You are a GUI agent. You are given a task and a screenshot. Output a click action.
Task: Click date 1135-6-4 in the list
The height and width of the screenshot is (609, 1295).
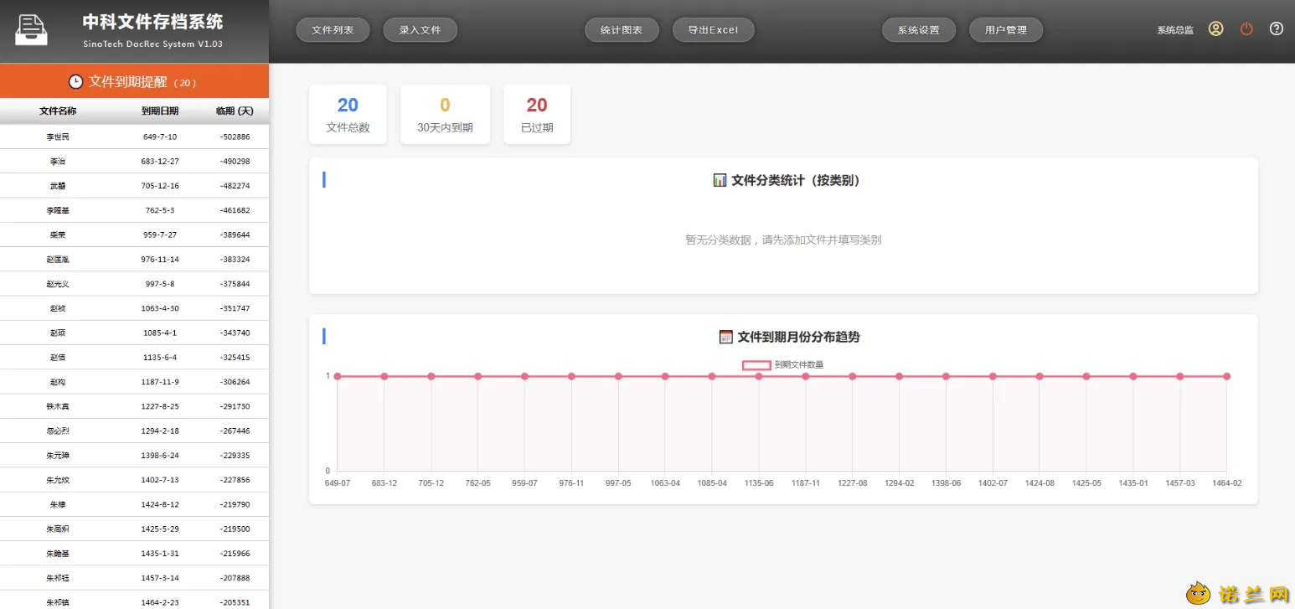pos(160,358)
